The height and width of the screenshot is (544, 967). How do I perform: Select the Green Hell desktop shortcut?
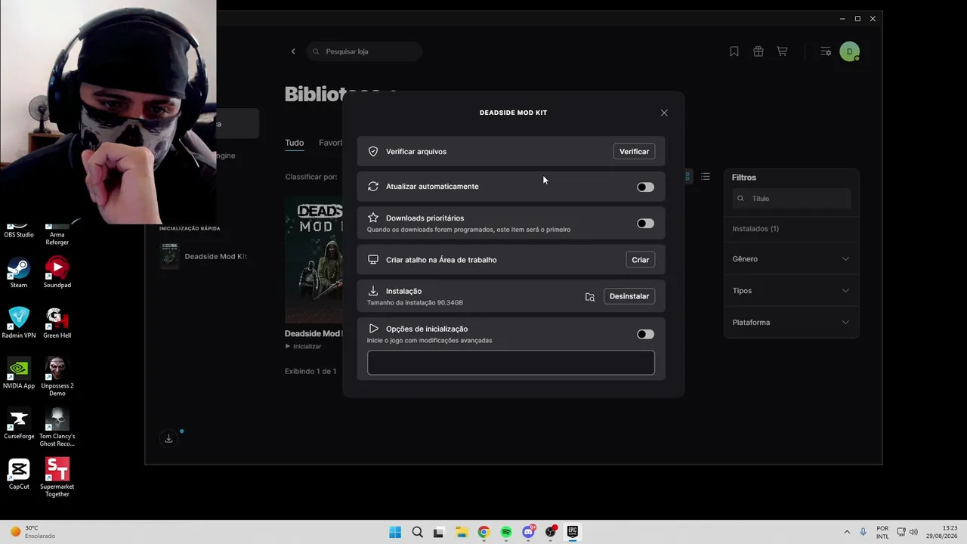57,323
